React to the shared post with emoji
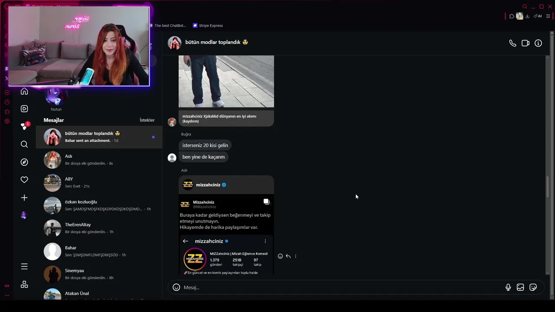The width and height of the screenshot is (555, 312). 280,256
